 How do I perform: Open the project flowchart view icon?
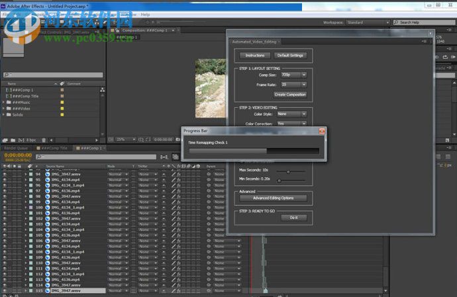click(102, 90)
